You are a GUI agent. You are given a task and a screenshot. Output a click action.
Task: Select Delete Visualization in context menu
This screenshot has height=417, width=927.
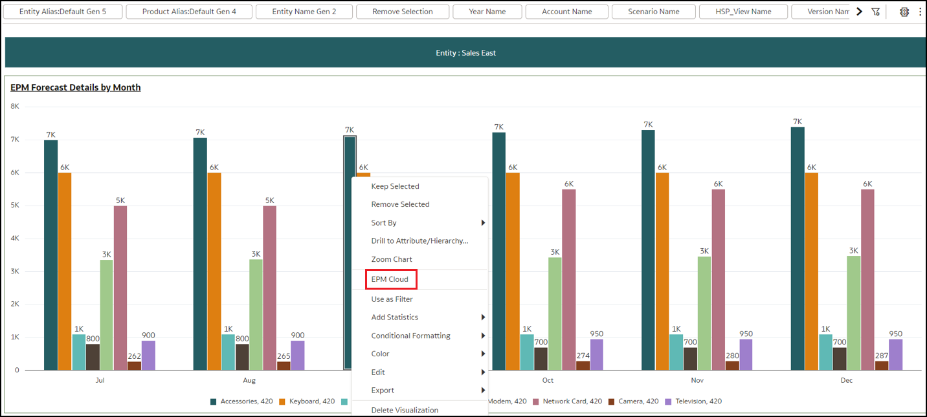(405, 410)
